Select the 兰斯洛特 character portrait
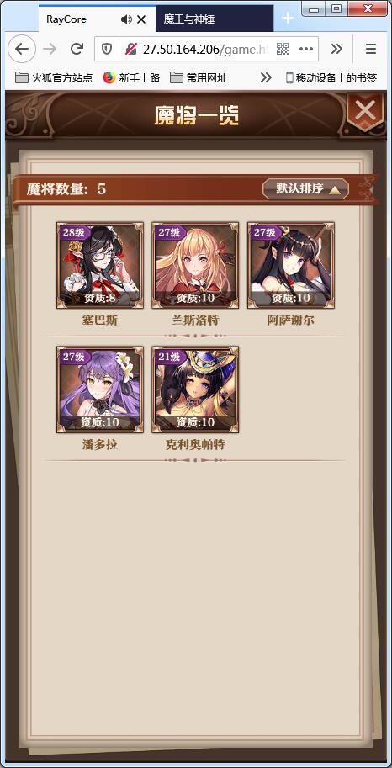The width and height of the screenshot is (392, 768). (195, 265)
